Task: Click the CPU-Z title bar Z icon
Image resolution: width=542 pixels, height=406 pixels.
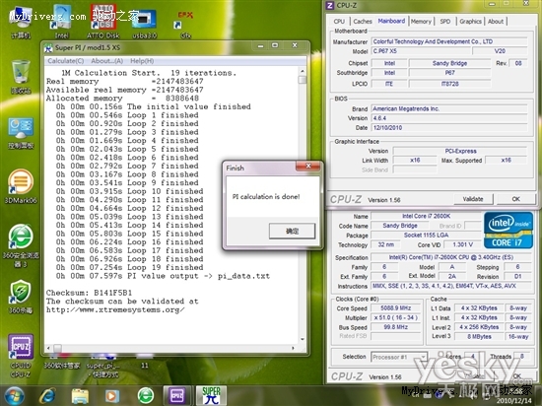Action: (x=330, y=6)
